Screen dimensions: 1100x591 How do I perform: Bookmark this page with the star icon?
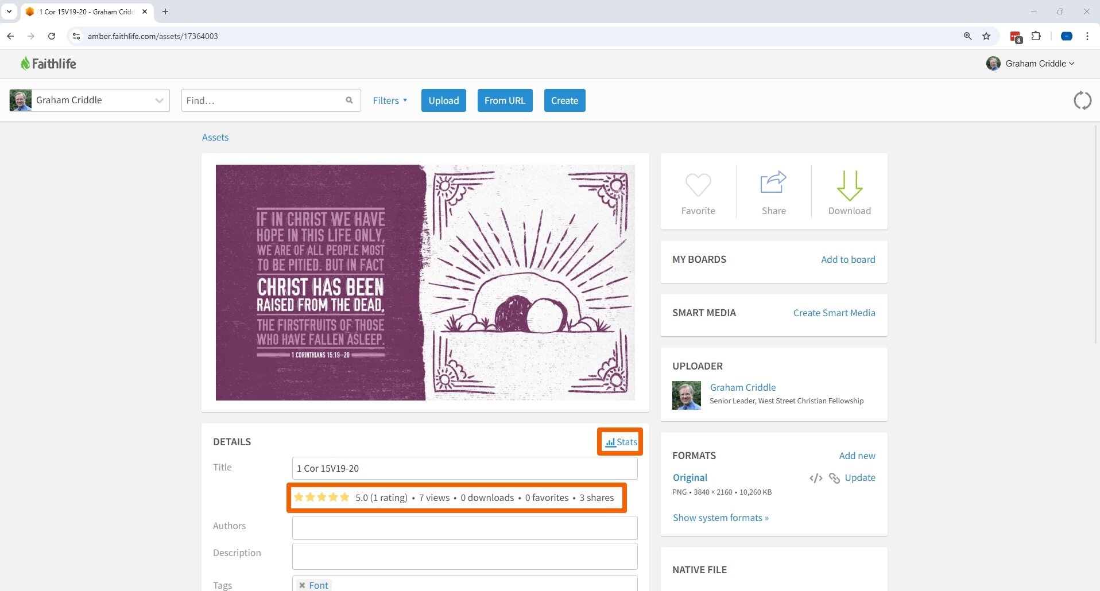[986, 36]
